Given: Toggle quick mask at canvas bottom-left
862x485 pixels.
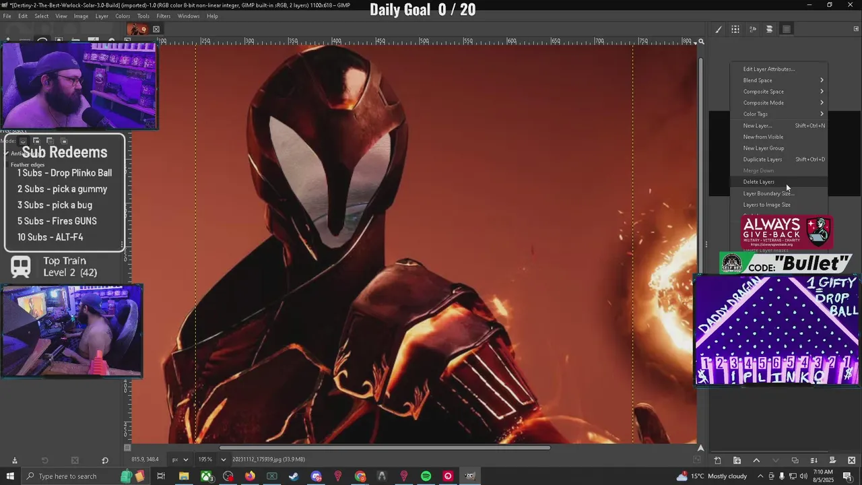Looking at the screenshot, I should pyautogui.click(x=127, y=447).
